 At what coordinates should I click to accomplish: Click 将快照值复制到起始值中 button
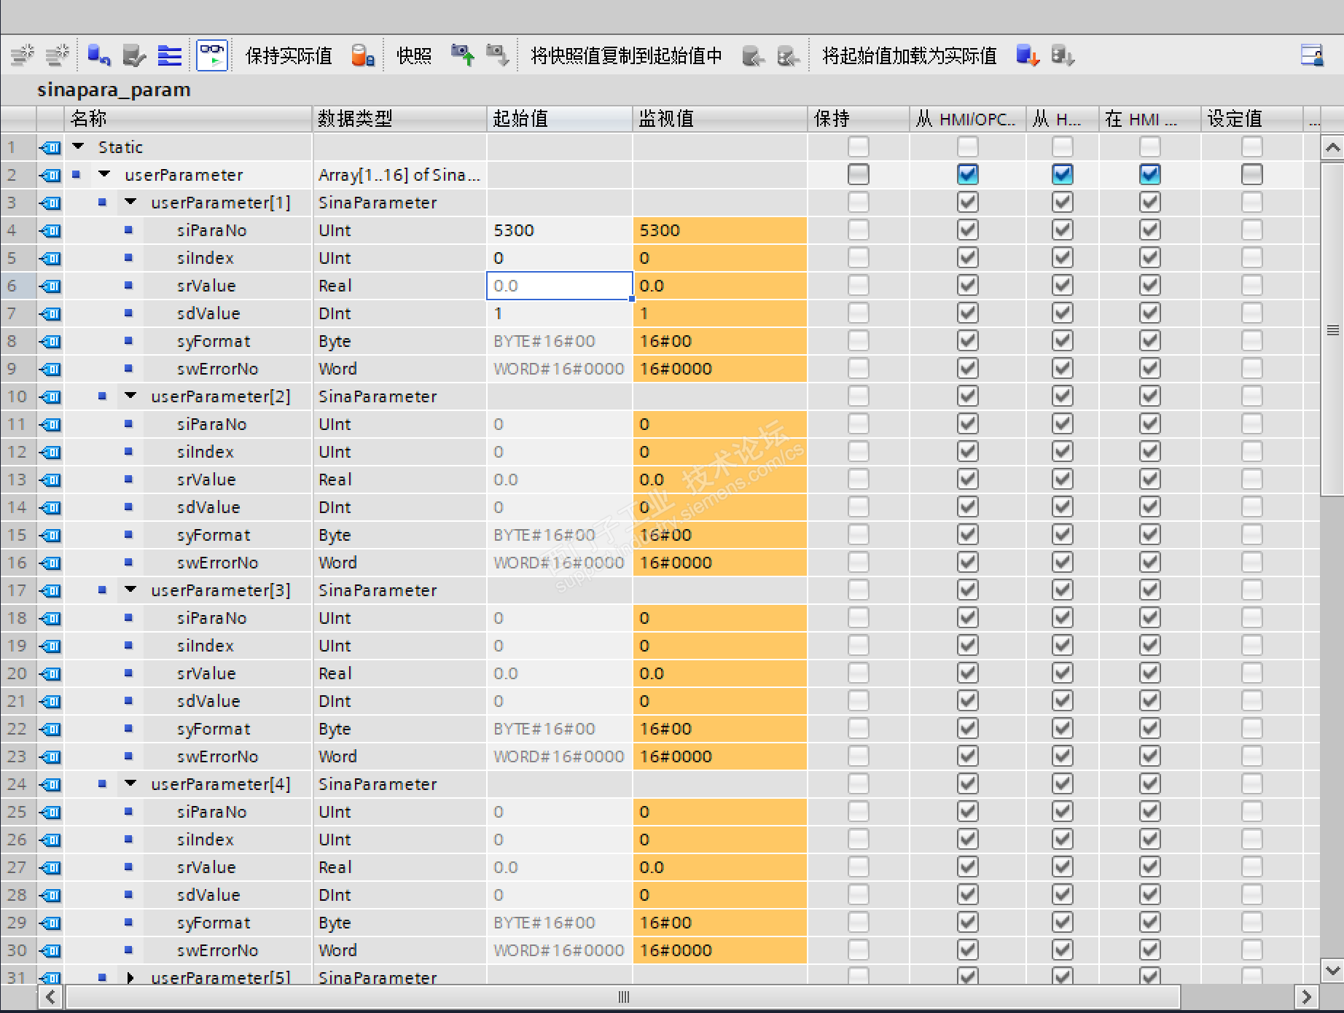pos(627,56)
